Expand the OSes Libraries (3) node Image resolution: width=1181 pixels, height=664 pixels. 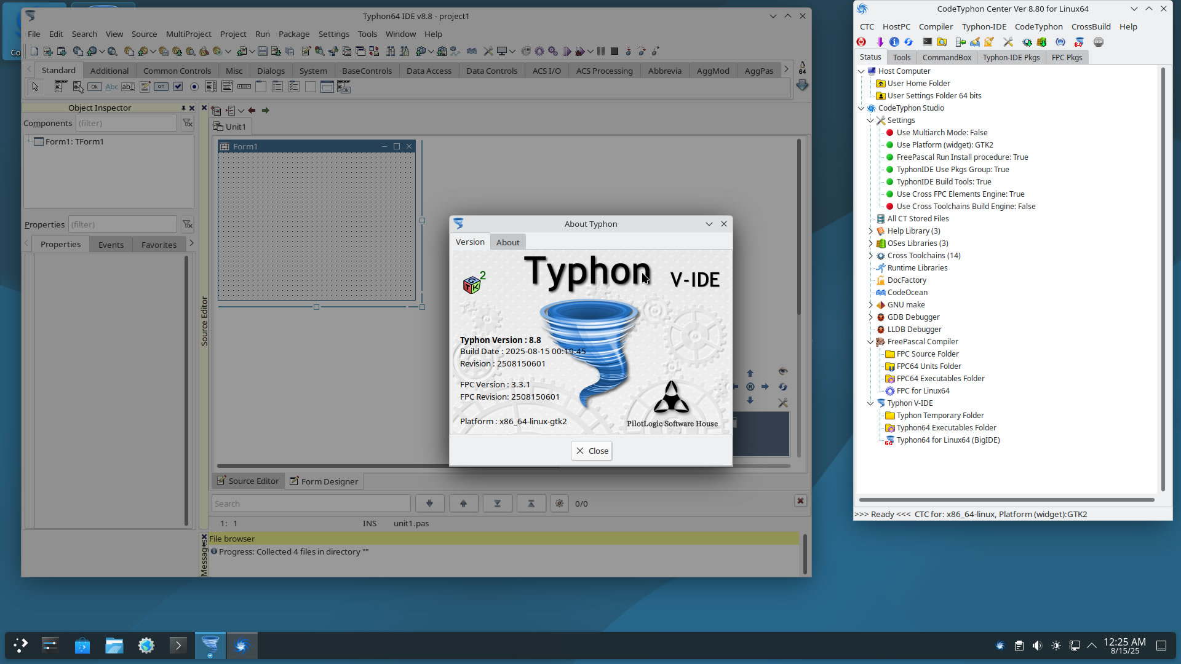(x=870, y=243)
